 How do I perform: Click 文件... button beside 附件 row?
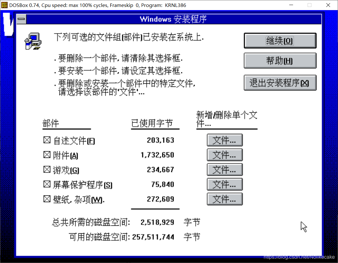(225, 155)
